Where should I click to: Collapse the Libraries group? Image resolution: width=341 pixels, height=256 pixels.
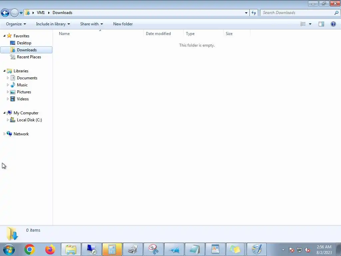pos(4,71)
